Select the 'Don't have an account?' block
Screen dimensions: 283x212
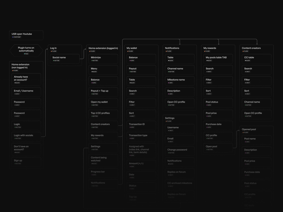26,149
